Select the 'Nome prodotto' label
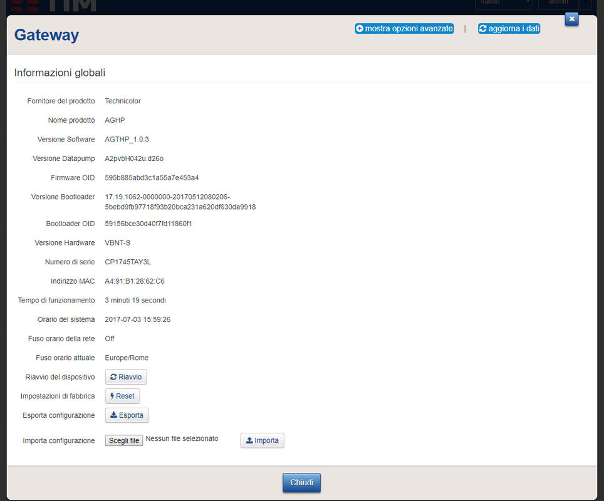 pyautogui.click(x=71, y=120)
